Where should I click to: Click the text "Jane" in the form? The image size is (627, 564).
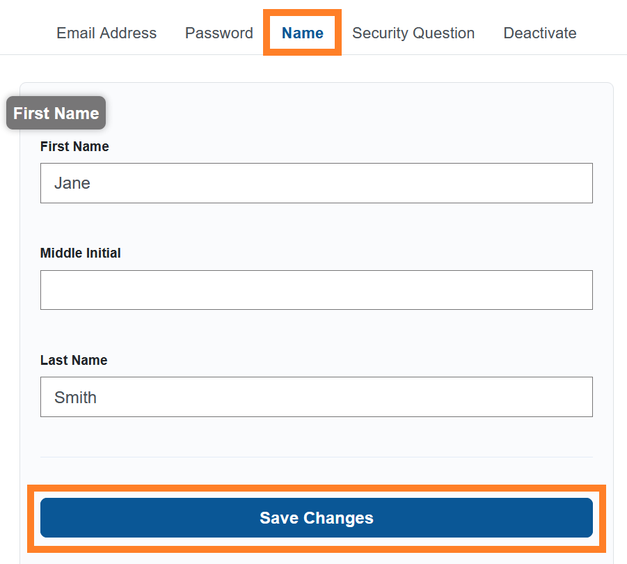pos(72,183)
